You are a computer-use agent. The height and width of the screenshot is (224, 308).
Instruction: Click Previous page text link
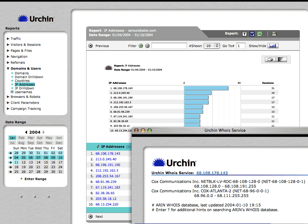click(102, 46)
